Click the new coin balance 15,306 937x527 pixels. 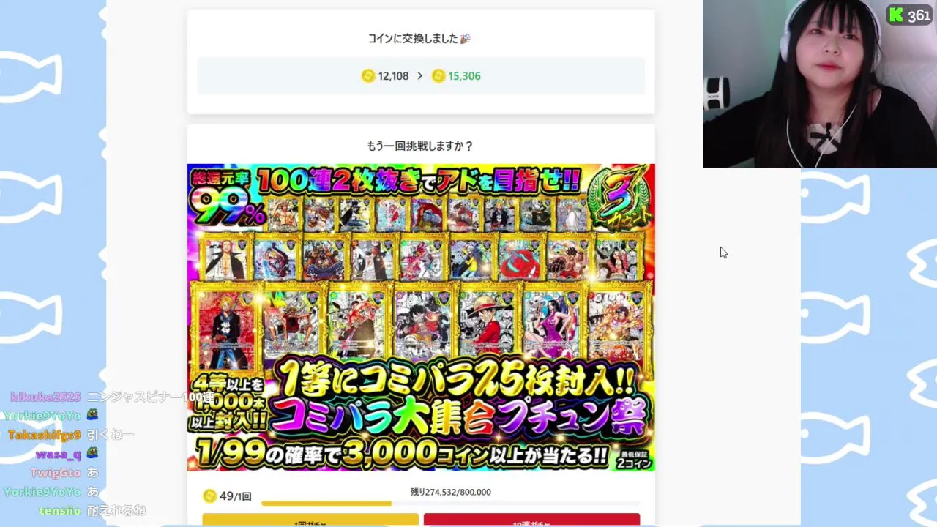(464, 76)
